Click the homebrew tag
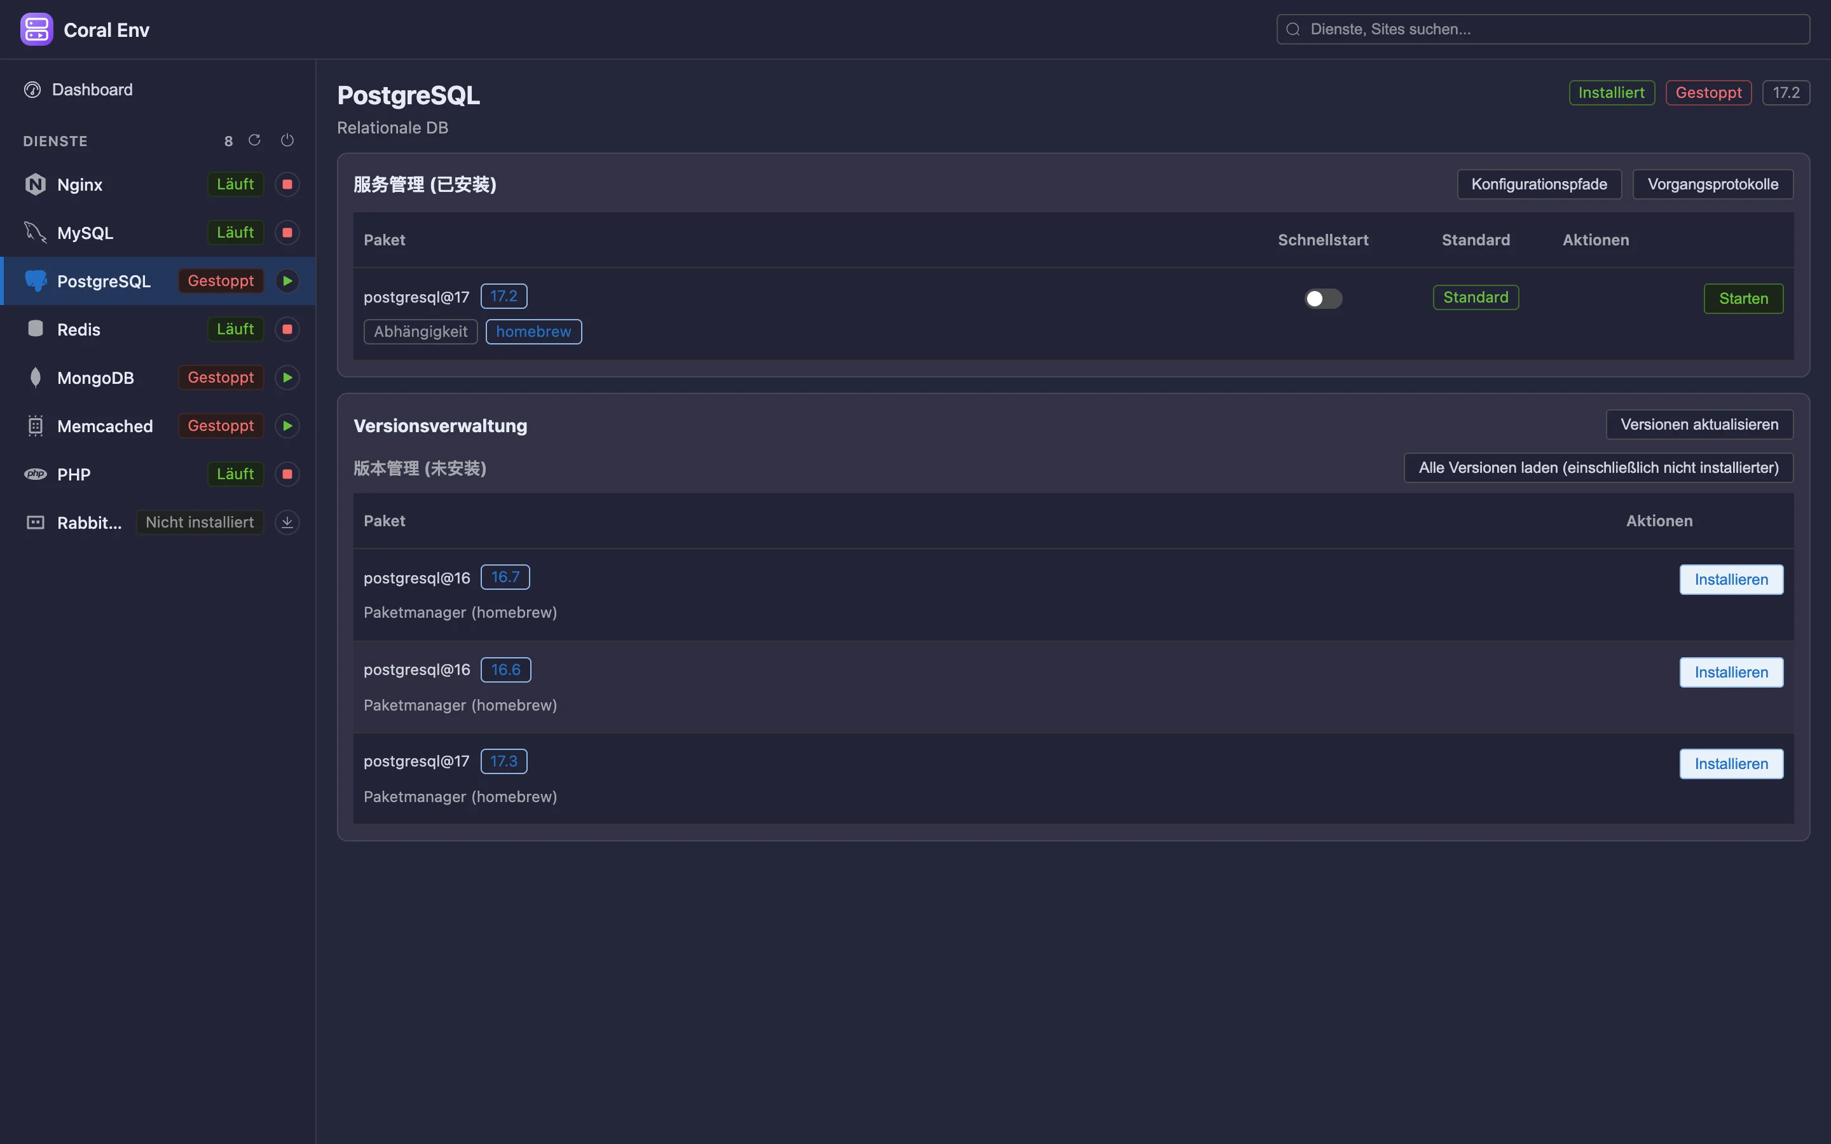 tap(533, 331)
